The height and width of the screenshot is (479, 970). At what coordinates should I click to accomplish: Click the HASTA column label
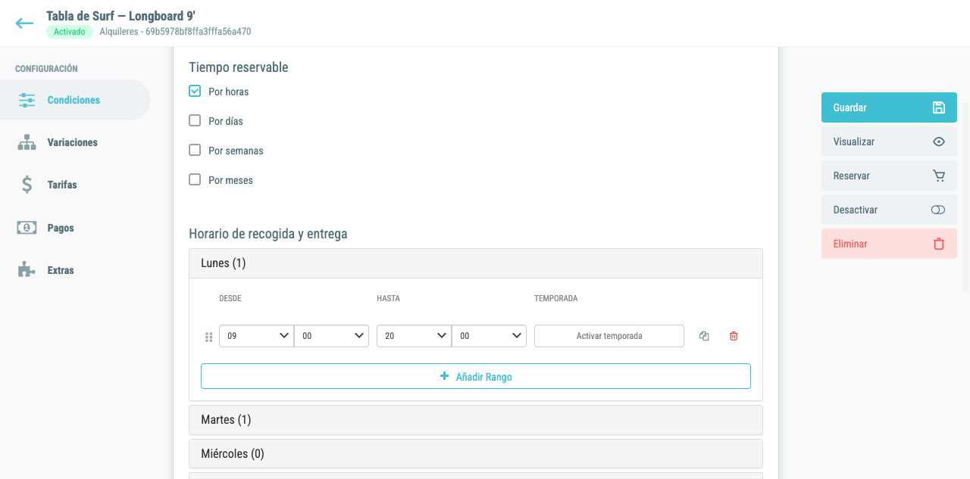pyautogui.click(x=388, y=298)
